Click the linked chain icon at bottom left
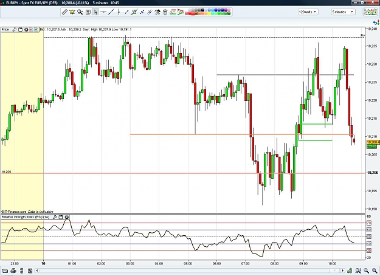380x276 pixels. pyautogui.click(x=21, y=271)
